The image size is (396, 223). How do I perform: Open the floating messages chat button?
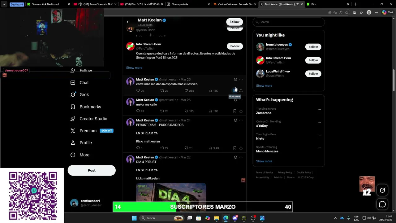point(382,204)
